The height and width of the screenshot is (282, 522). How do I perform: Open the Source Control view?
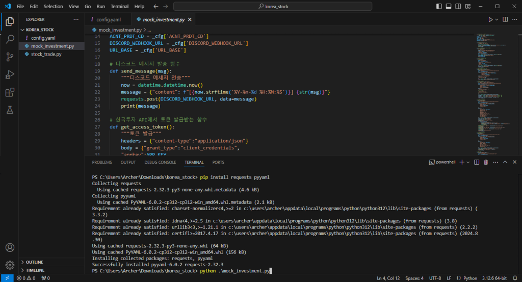10,57
